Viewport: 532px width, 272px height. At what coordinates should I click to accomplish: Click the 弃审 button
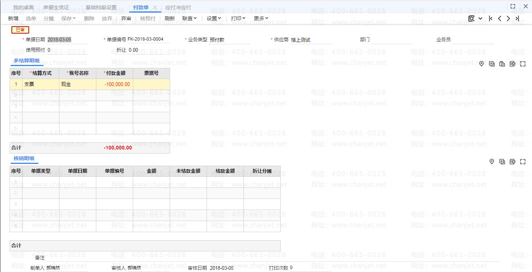tap(126, 18)
